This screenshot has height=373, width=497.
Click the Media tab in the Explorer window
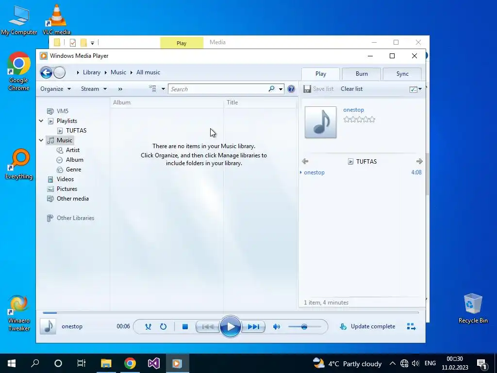[217, 42]
